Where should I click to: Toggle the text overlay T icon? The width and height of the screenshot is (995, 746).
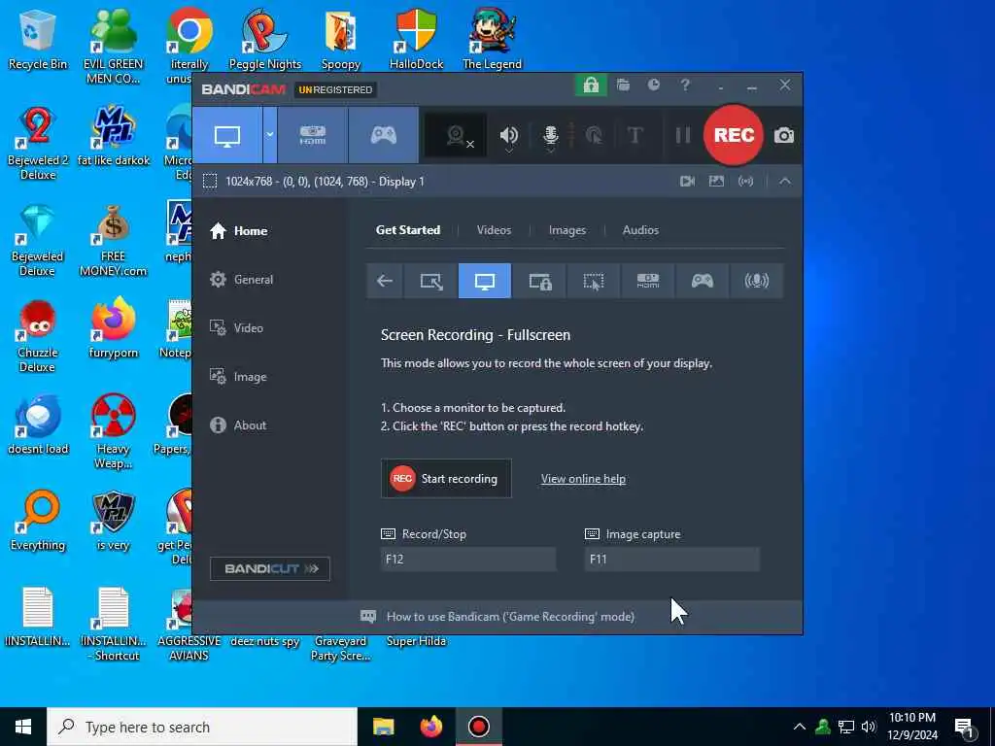click(635, 135)
